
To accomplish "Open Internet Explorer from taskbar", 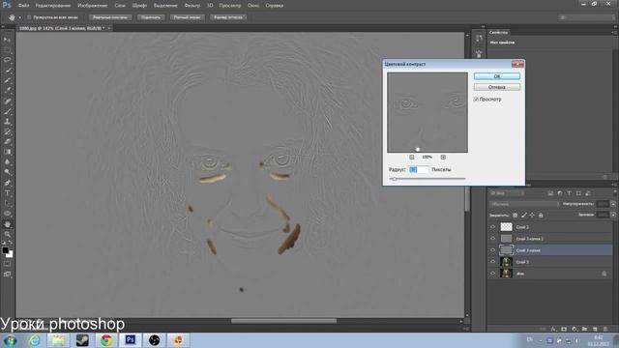I will (x=35, y=340).
